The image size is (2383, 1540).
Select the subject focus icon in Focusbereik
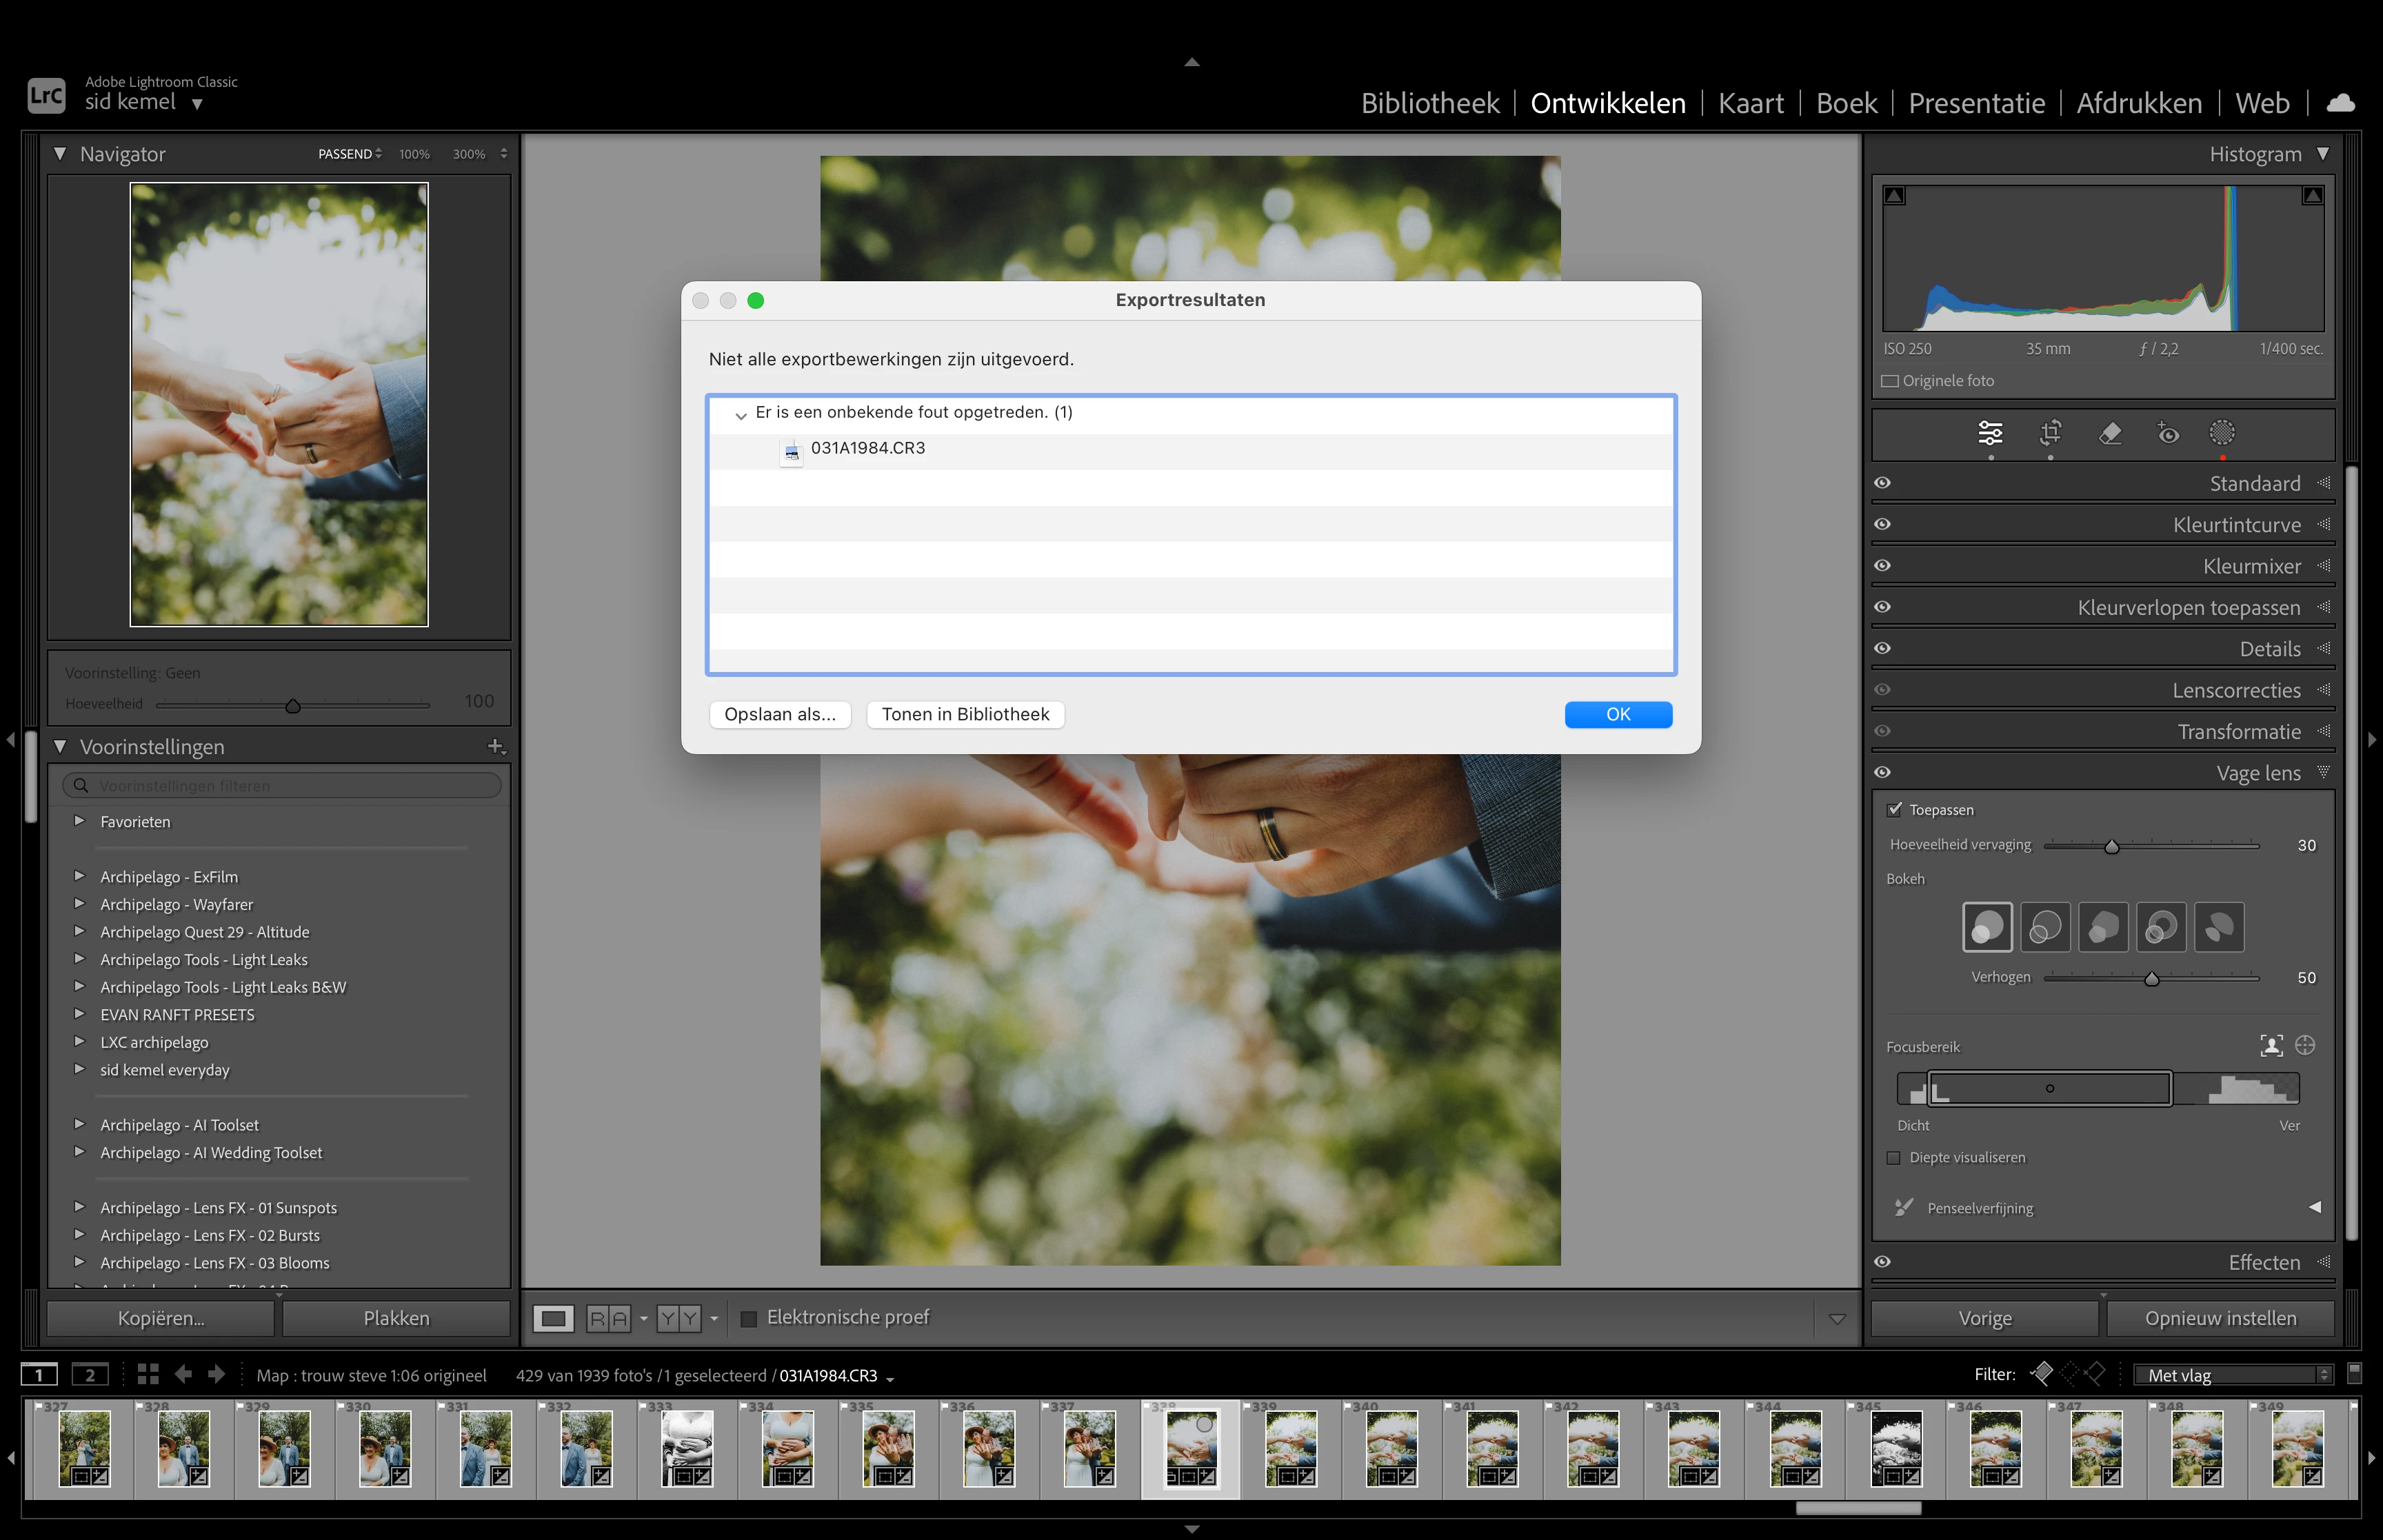click(x=2271, y=1046)
